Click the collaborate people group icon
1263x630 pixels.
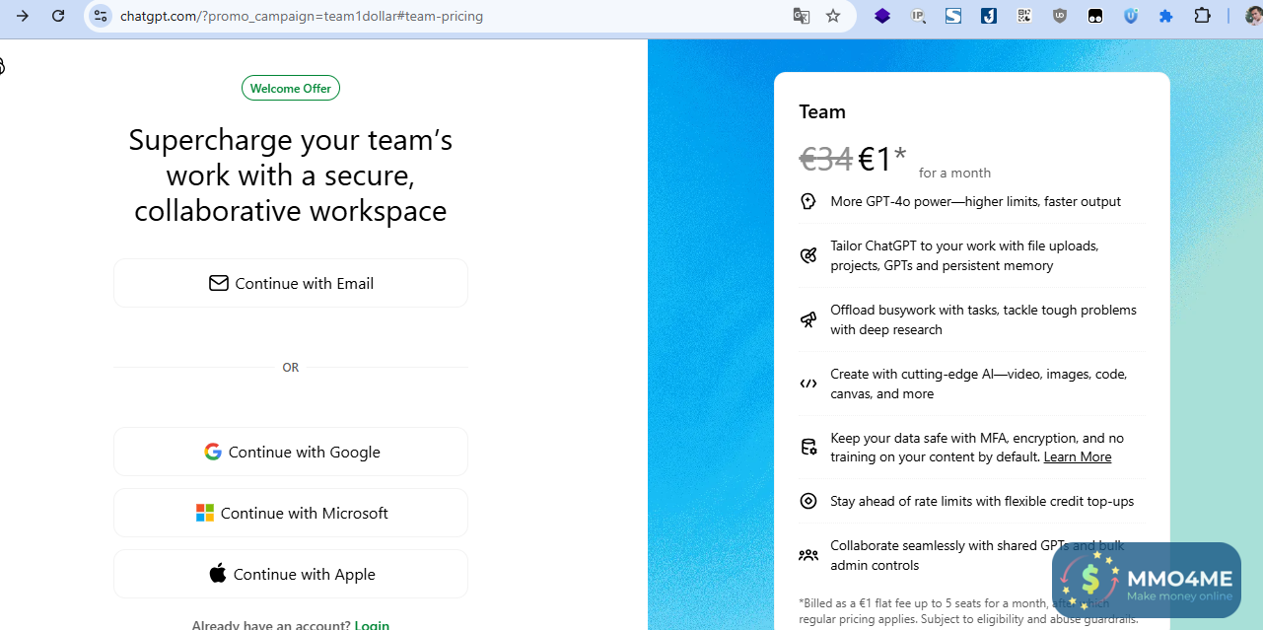808,555
